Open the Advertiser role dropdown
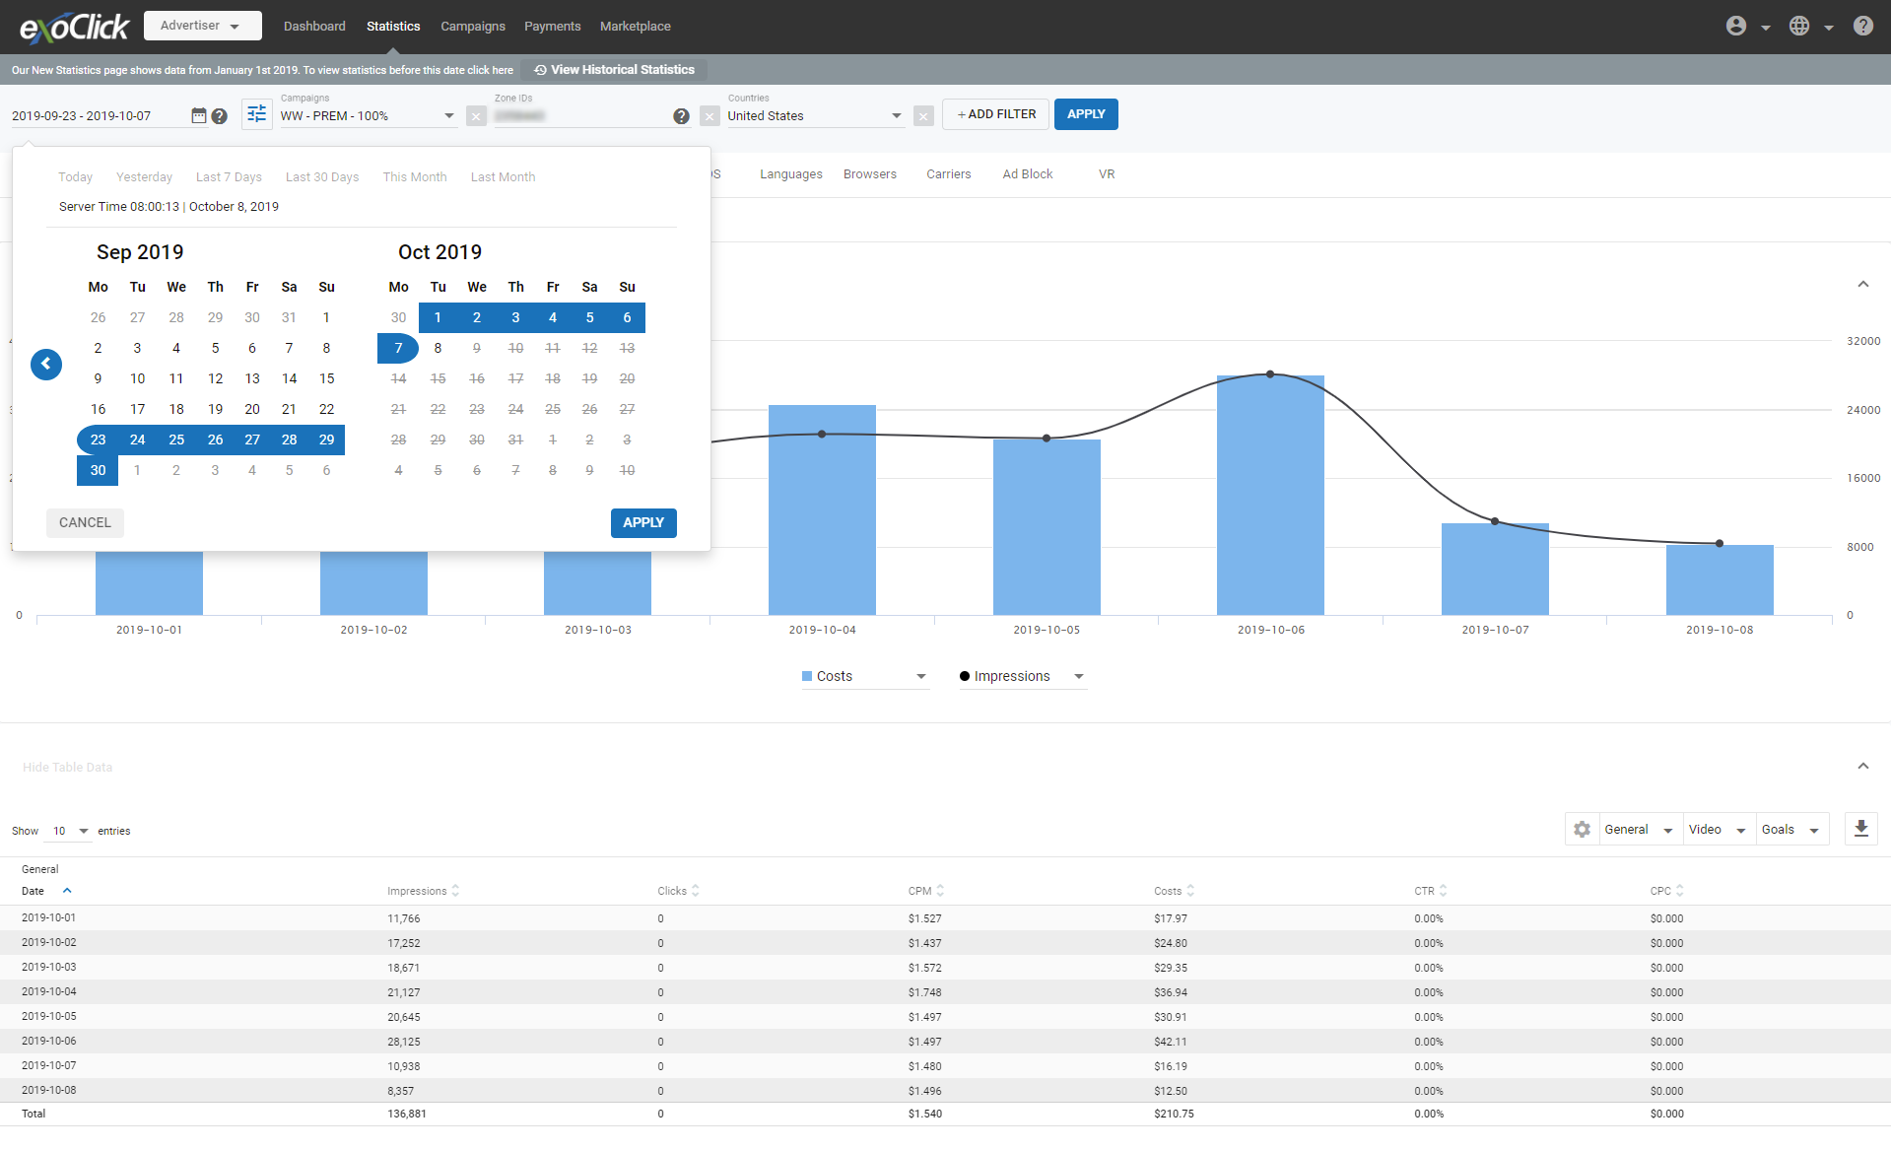 202,26
